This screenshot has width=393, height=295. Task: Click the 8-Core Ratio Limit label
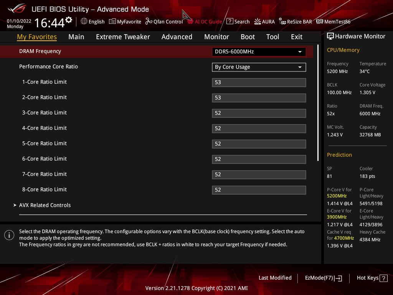[x=45, y=189]
